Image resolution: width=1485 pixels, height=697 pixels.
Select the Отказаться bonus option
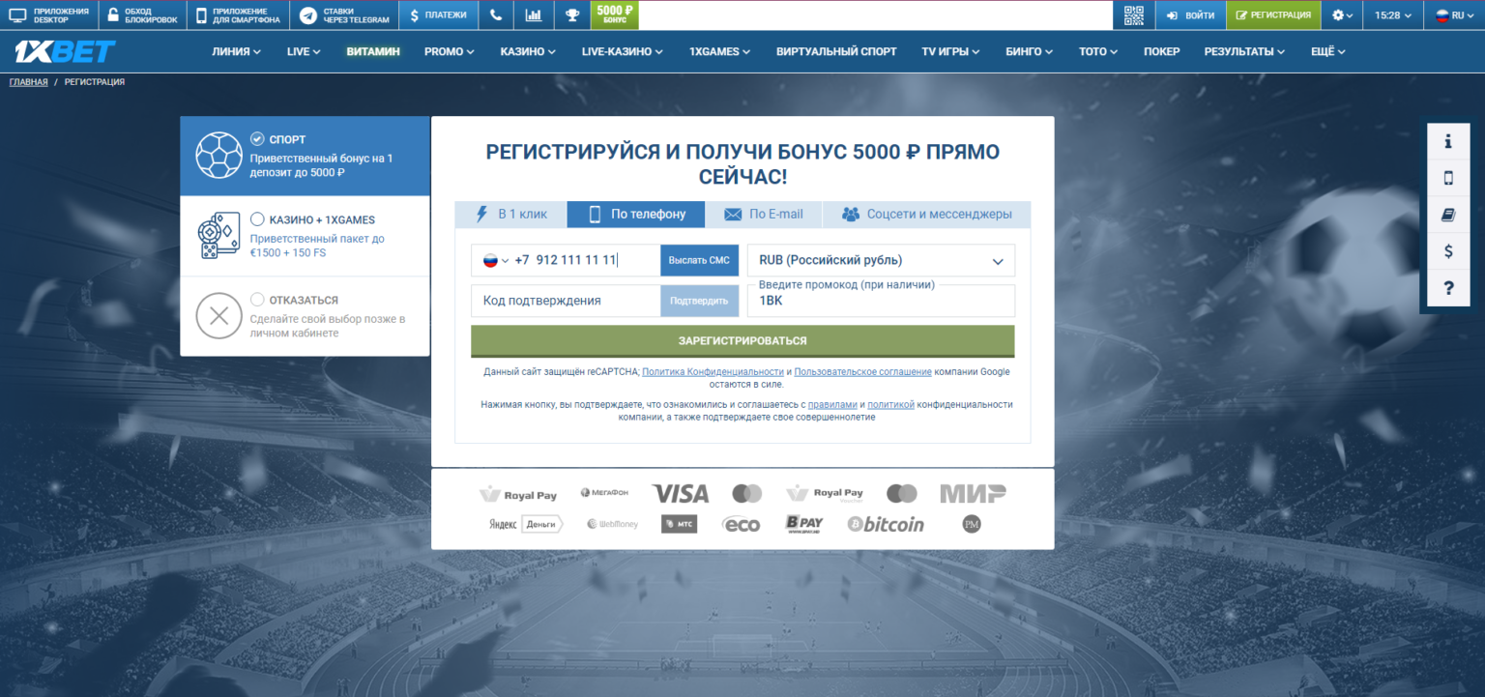305,316
